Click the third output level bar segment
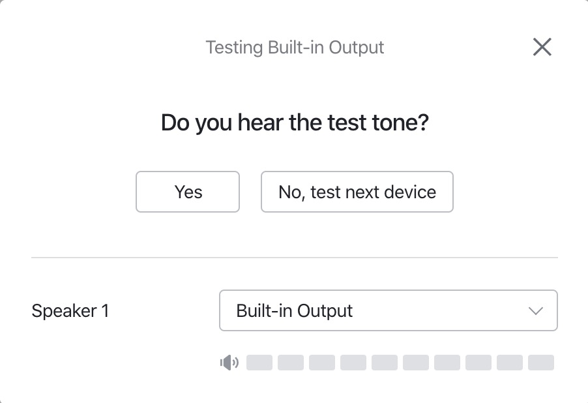 (322, 363)
